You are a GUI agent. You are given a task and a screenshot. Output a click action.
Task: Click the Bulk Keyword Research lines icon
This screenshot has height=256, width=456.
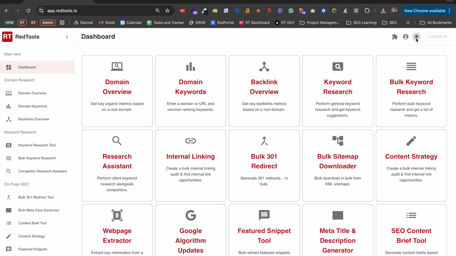(411, 66)
